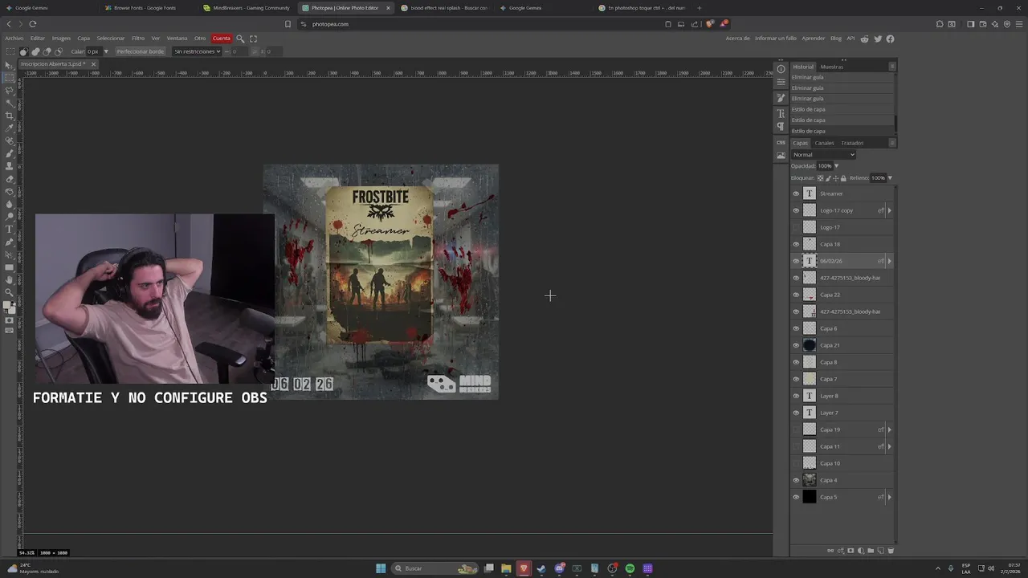The height and width of the screenshot is (578, 1028).
Task: Open the Relleno slider arrow
Action: (x=890, y=178)
